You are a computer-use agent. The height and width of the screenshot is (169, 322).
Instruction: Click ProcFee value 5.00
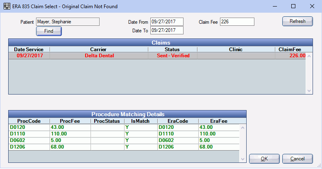pyautogui.click(x=70, y=140)
